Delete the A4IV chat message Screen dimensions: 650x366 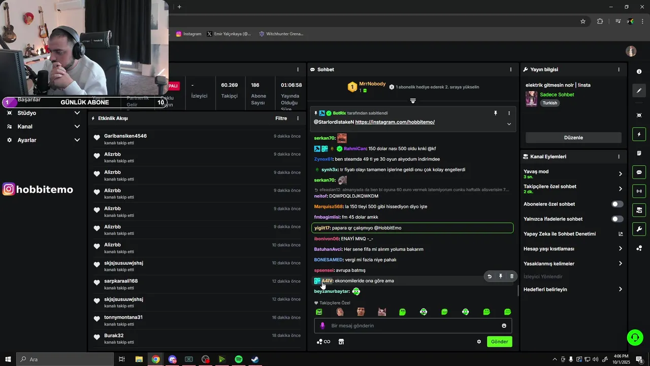click(x=512, y=277)
